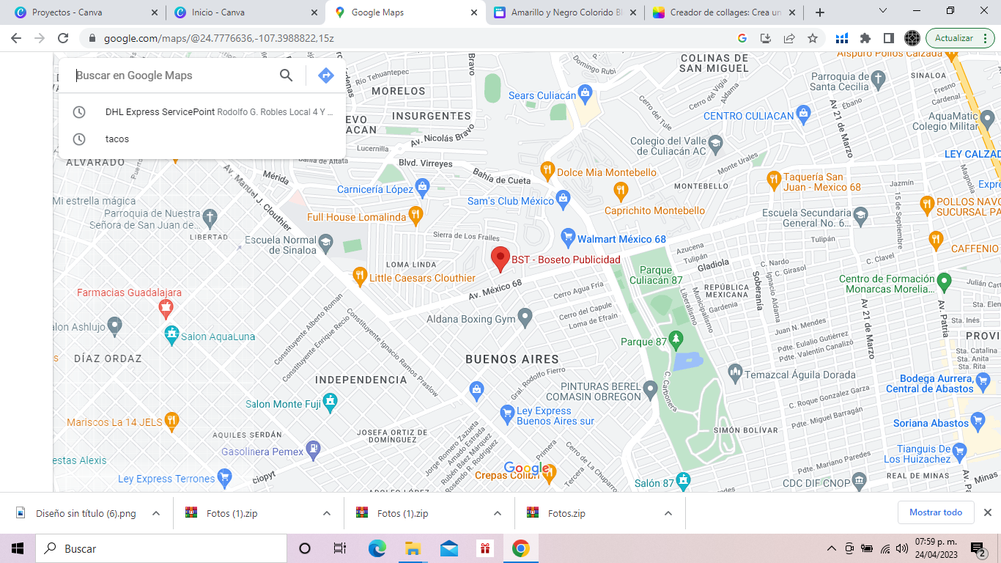Open a new browser tab
Image resolution: width=1001 pixels, height=563 pixels.
tap(820, 12)
